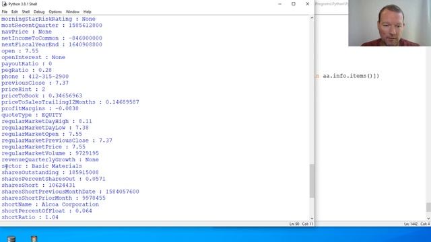Click the editor window scrollbar thumb

pos(428,207)
